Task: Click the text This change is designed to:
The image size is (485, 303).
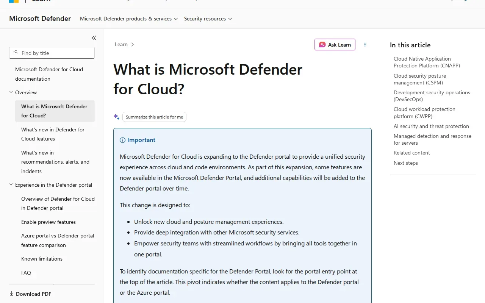Action: coord(155,205)
